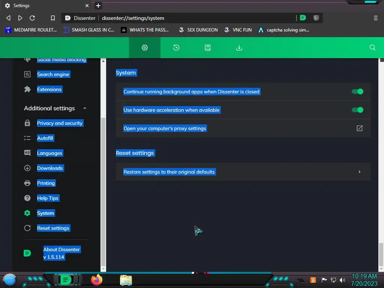Open Languages settings
The image size is (384, 288).
(x=50, y=153)
